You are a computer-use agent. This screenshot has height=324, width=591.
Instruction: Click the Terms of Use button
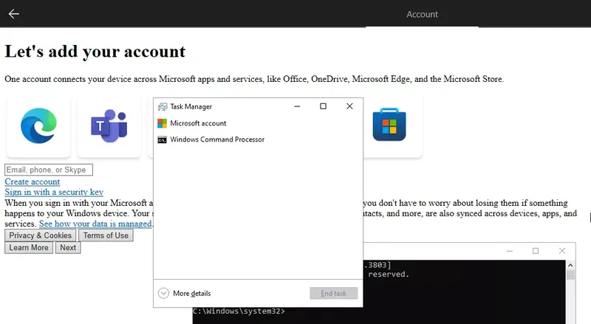(106, 235)
